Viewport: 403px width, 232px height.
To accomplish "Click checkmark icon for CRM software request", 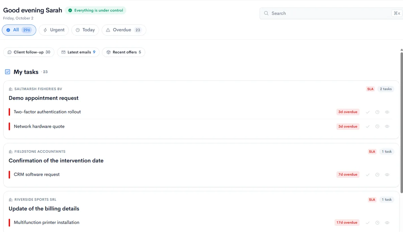I will click(x=368, y=175).
